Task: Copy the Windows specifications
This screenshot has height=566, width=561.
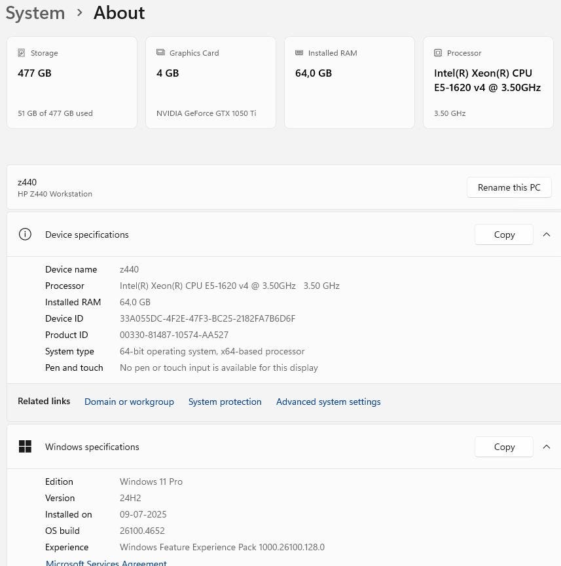Action: click(504, 447)
